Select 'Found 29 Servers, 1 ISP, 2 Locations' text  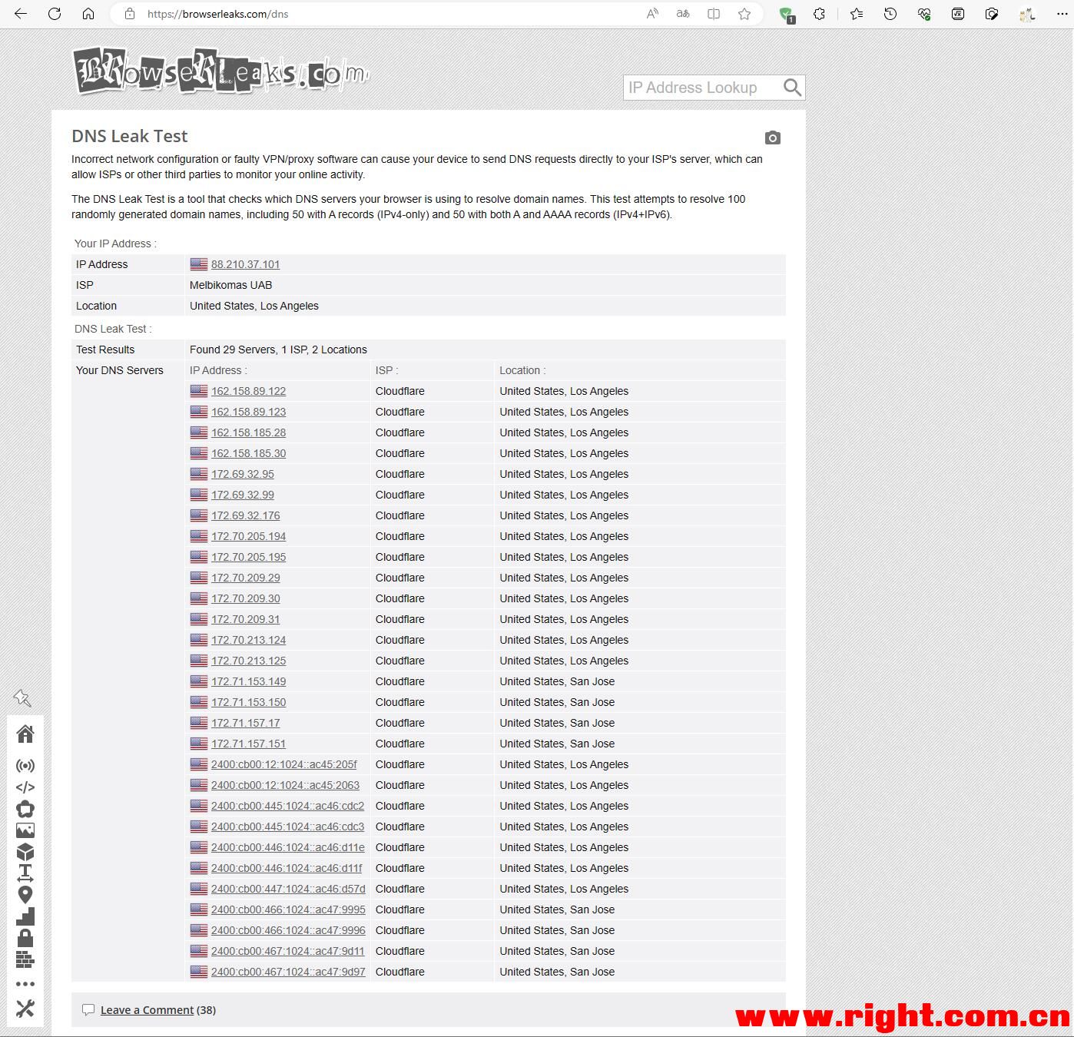tap(278, 350)
